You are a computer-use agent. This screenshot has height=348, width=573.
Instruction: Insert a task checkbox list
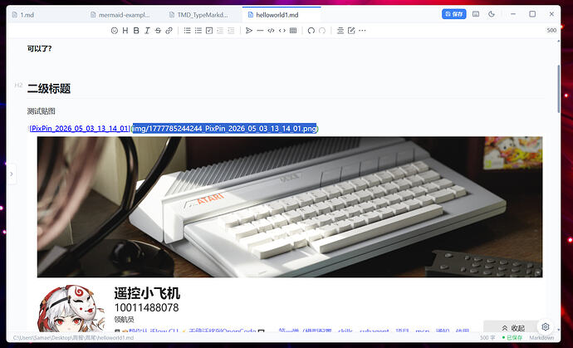[209, 31]
